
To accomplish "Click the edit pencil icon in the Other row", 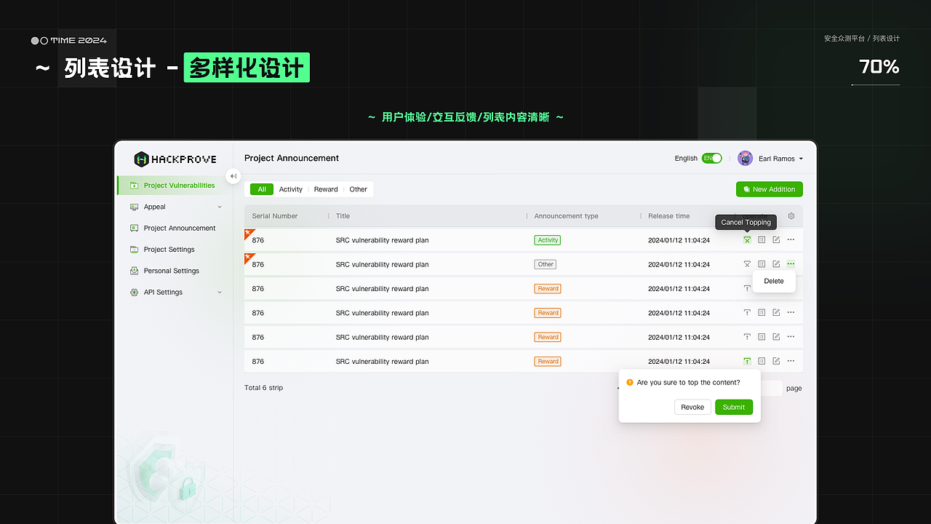I will click(x=776, y=264).
